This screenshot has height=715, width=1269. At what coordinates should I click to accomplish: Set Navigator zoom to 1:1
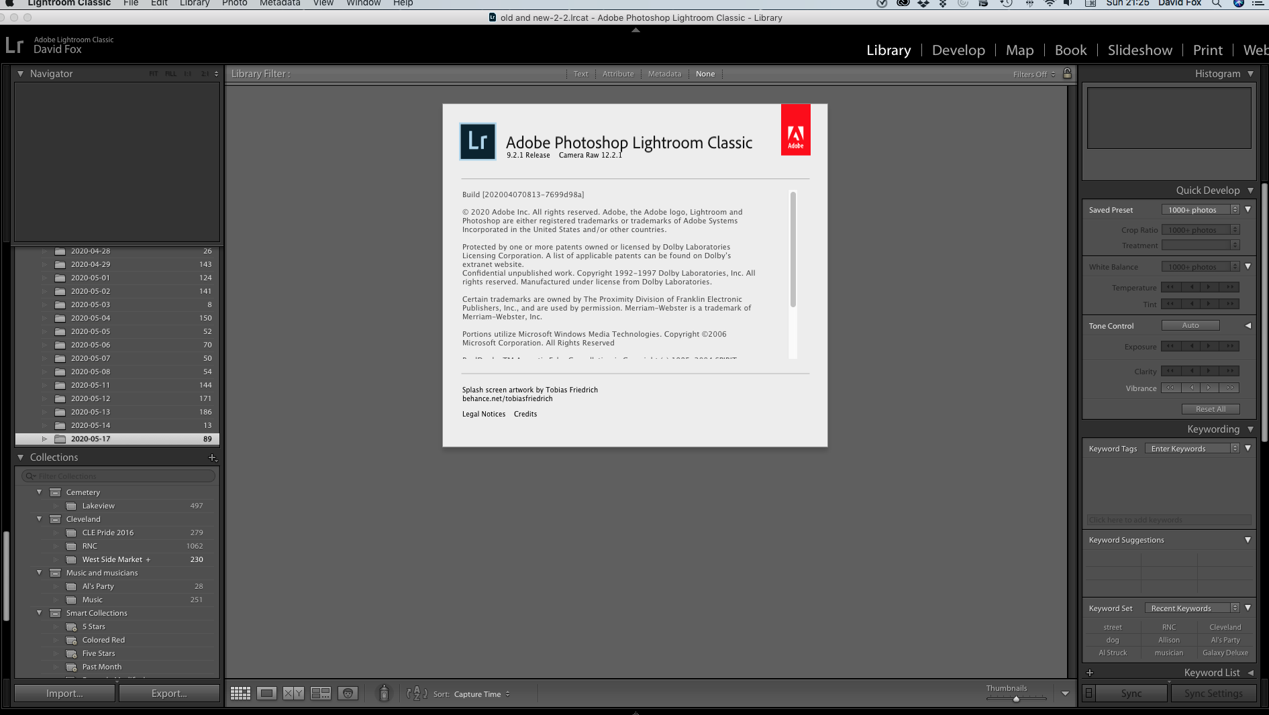click(187, 74)
